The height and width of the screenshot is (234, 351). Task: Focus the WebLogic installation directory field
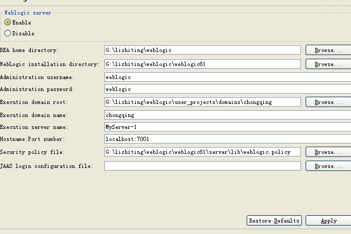(202, 64)
